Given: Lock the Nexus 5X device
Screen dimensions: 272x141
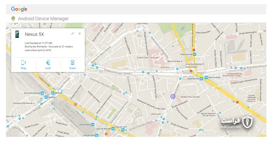Looking at the screenshot, I should 48,64.
